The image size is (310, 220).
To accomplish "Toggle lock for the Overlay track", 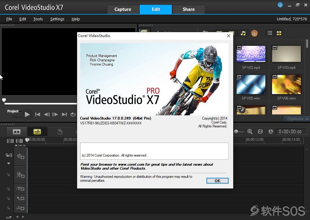I will point(9,175).
